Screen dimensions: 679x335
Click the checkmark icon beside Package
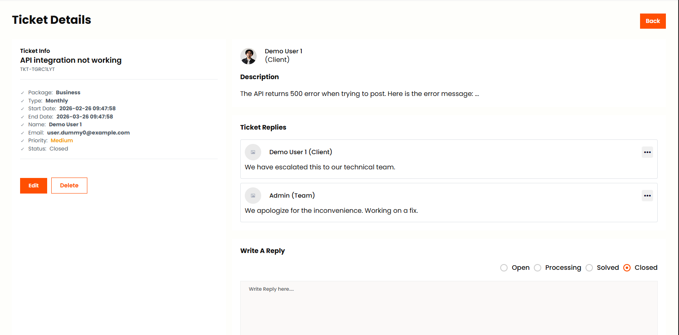tap(23, 93)
